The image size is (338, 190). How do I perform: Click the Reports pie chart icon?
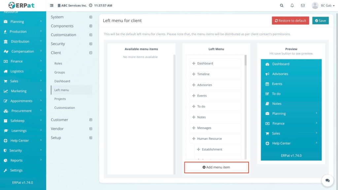pyautogui.click(x=6, y=160)
